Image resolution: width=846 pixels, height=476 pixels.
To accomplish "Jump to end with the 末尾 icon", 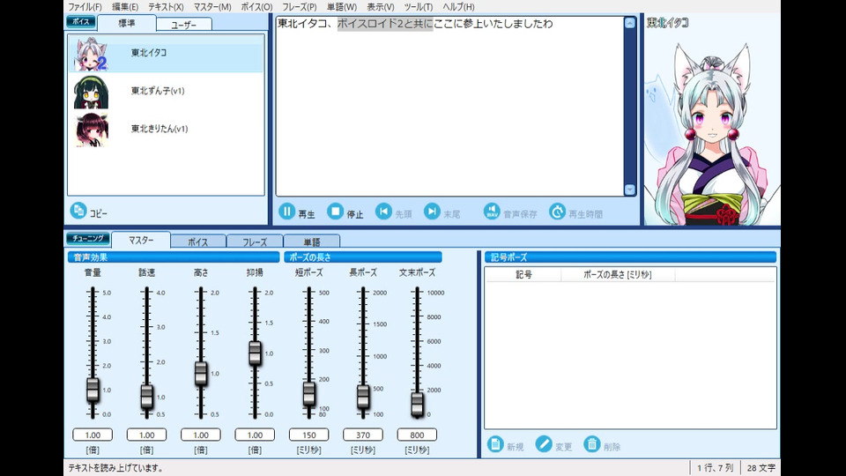I will tap(432, 212).
